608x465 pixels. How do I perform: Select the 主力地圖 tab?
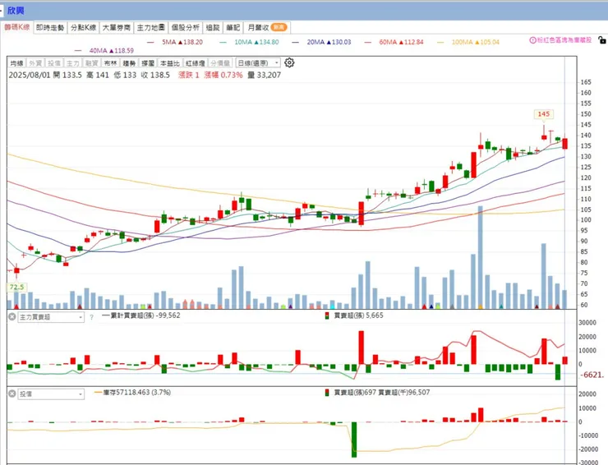point(151,28)
